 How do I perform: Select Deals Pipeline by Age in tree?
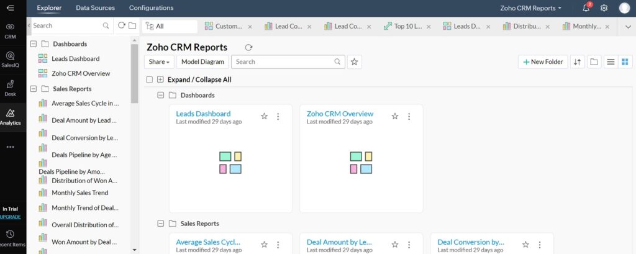[x=84, y=155]
